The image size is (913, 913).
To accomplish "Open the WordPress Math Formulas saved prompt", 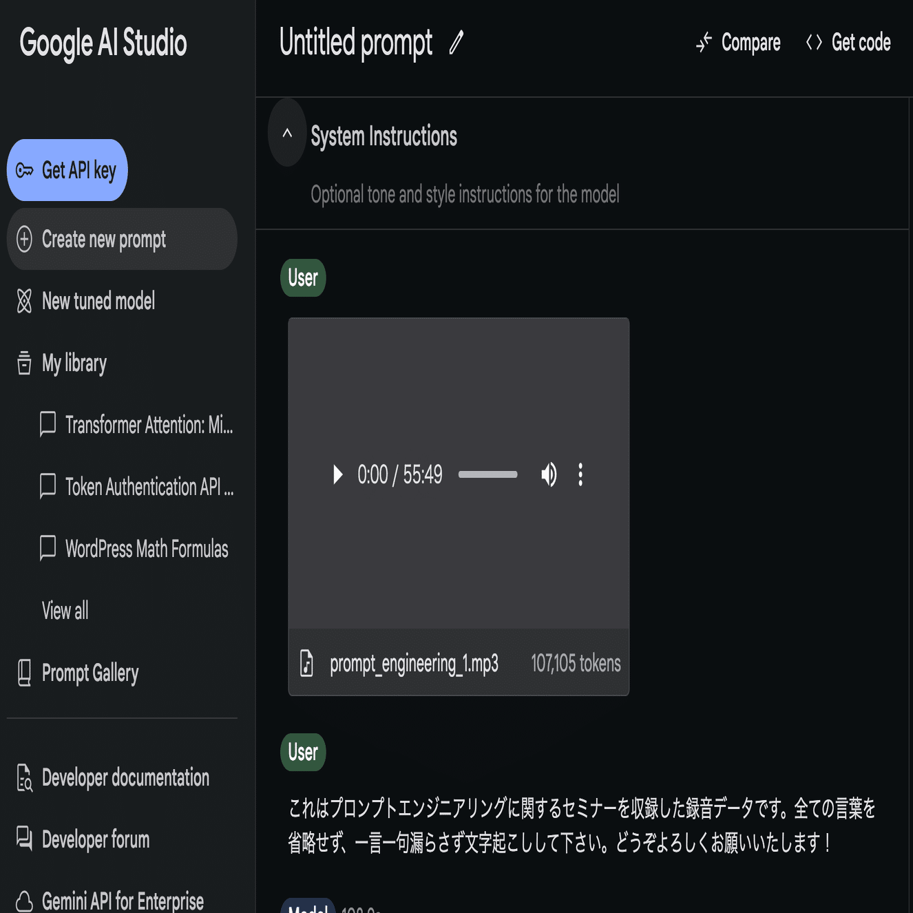I will pos(147,549).
